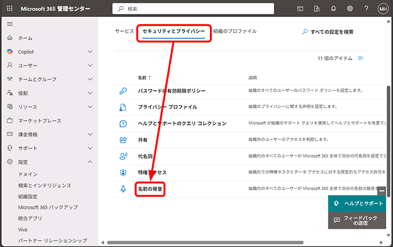Click the ユーザー person icon
This screenshot has height=247, width=393.
[x=10, y=65]
